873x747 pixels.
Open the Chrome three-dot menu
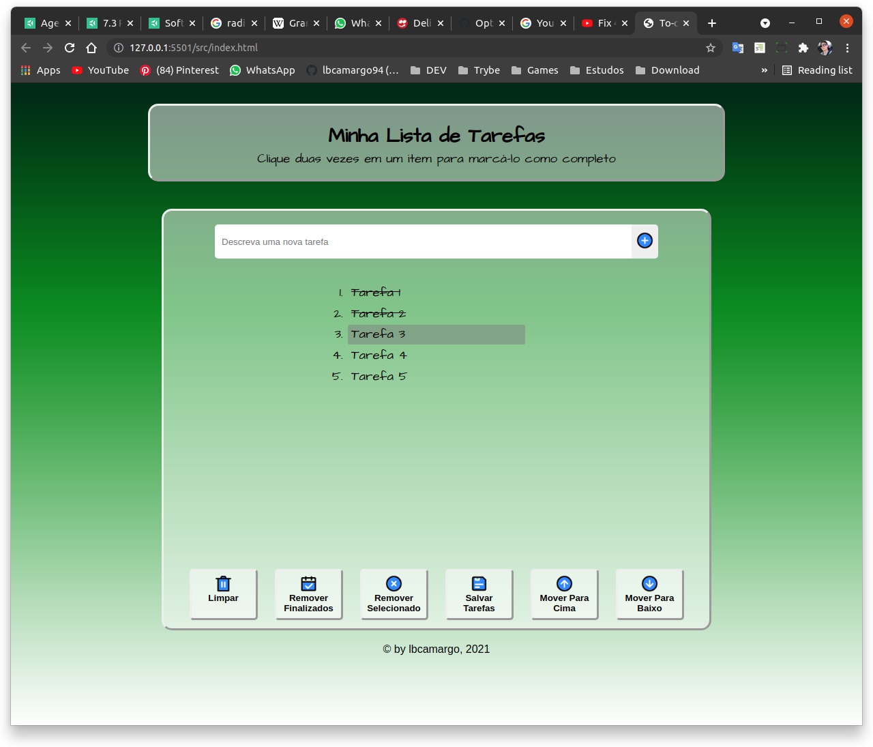point(847,48)
